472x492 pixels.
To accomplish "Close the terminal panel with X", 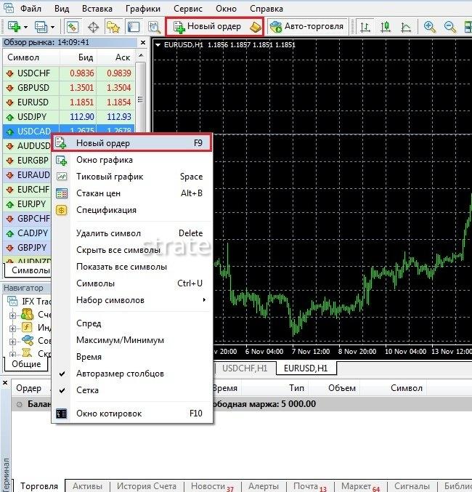I will (5, 382).
